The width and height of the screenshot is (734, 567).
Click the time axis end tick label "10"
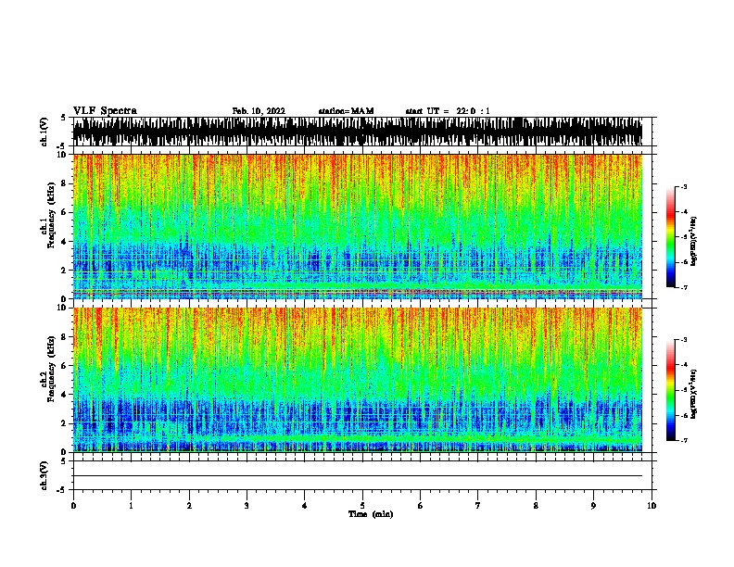point(652,506)
